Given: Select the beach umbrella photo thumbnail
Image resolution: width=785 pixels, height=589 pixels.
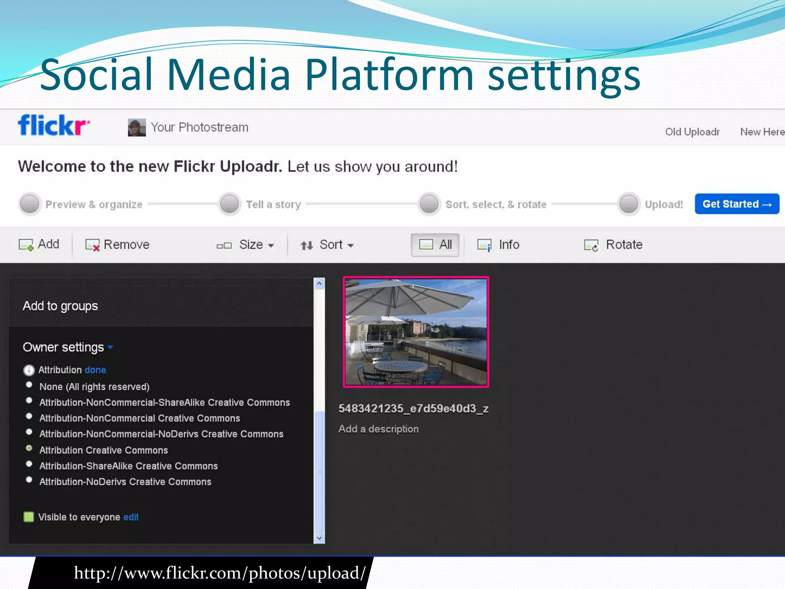Looking at the screenshot, I should (x=416, y=332).
